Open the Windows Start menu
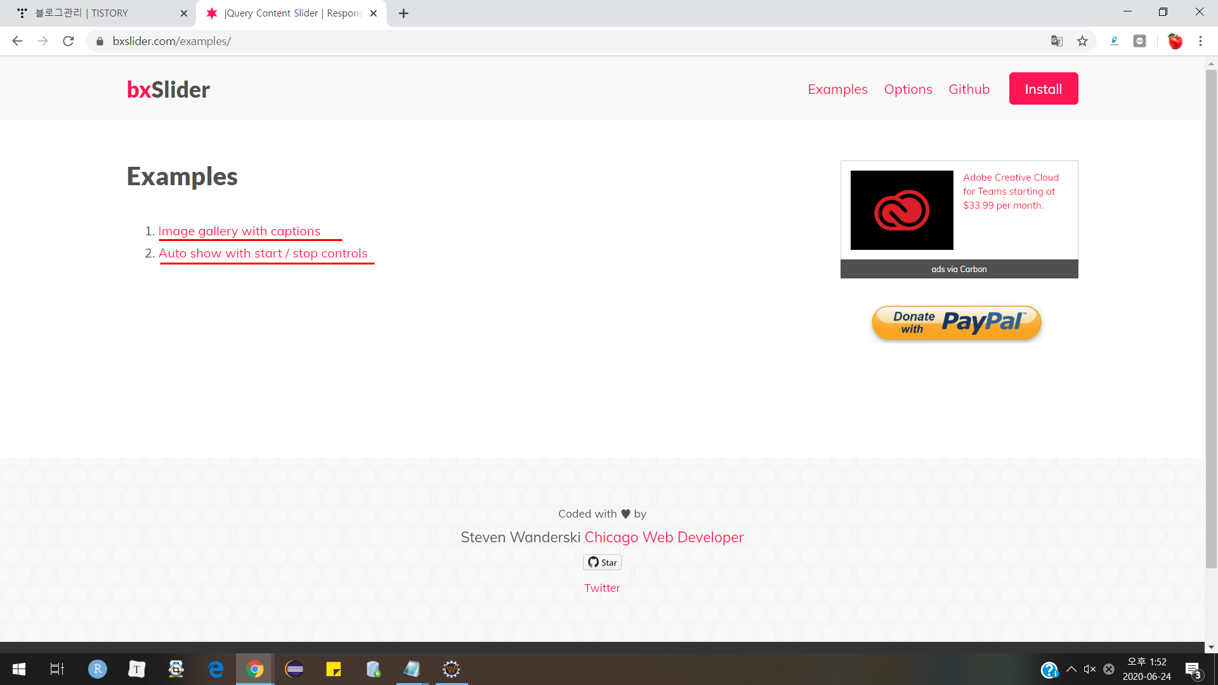 tap(19, 669)
